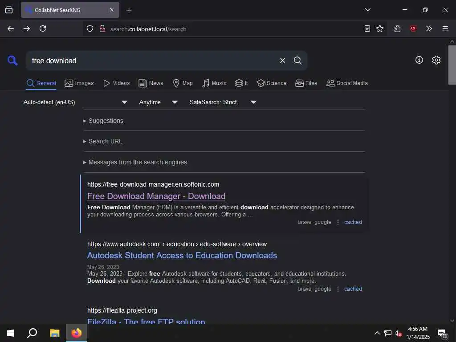Viewport: 456px width, 342px height.
Task: Submit search with magnifier button
Action: click(297, 61)
